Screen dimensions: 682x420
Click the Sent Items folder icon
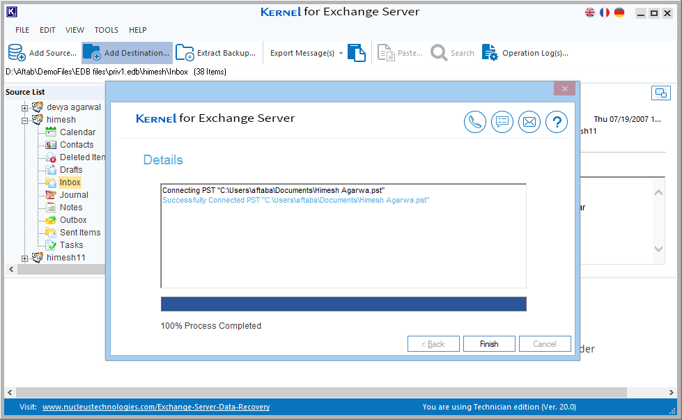click(x=51, y=233)
